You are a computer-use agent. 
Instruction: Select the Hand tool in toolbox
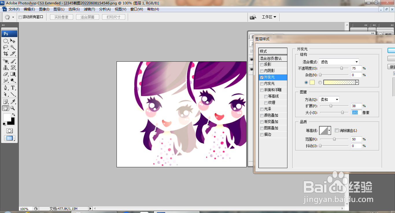pyautogui.click(x=5, y=108)
